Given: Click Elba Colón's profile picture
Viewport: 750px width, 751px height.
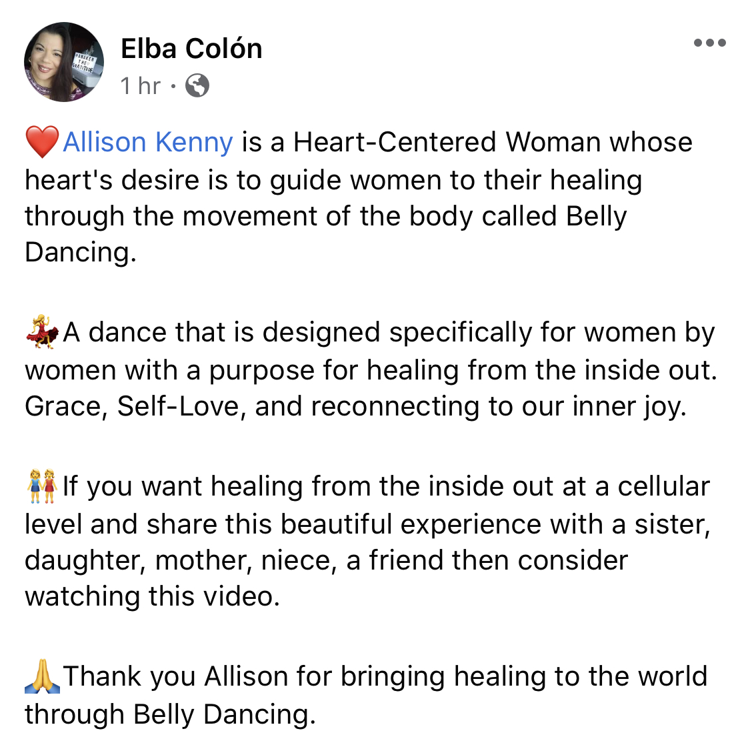Looking at the screenshot, I should click(64, 62).
